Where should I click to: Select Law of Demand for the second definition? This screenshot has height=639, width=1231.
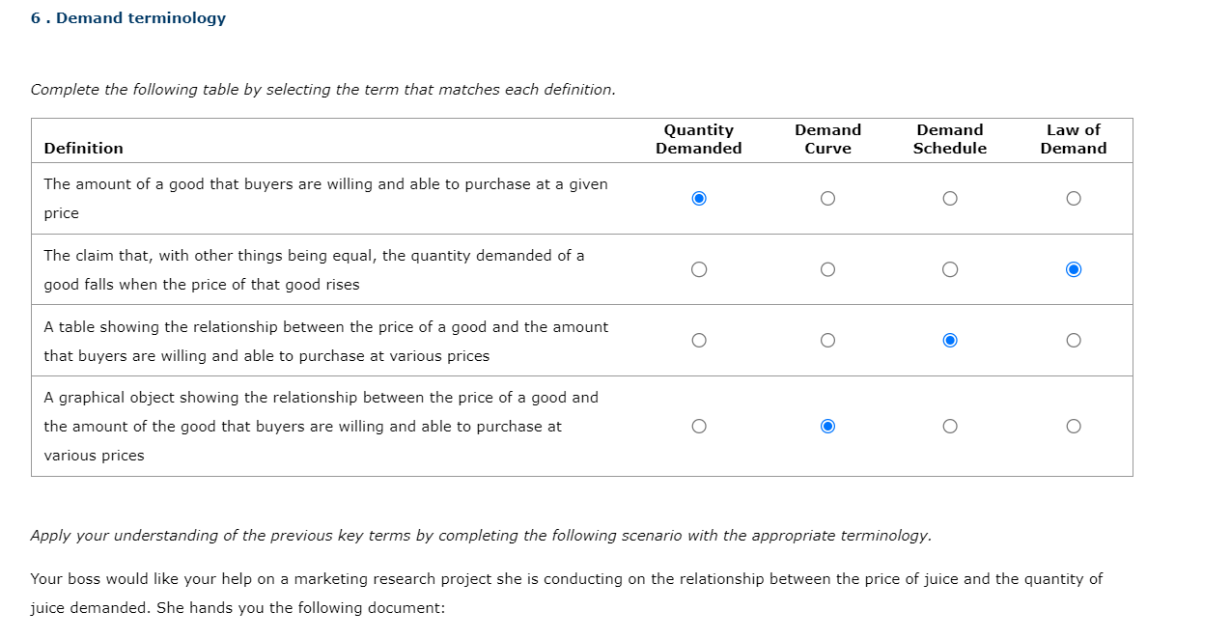coord(1074,269)
